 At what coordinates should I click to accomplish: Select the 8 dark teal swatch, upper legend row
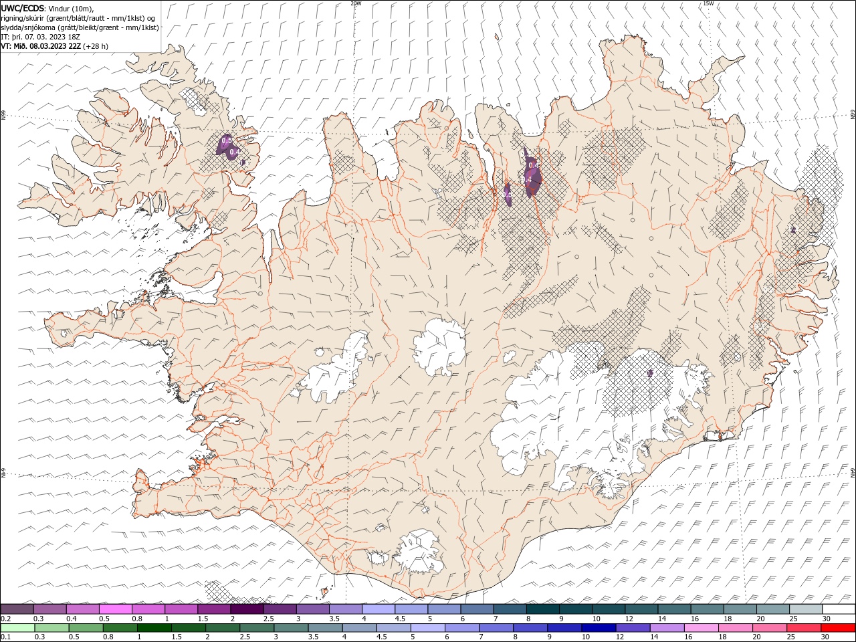[x=543, y=609]
